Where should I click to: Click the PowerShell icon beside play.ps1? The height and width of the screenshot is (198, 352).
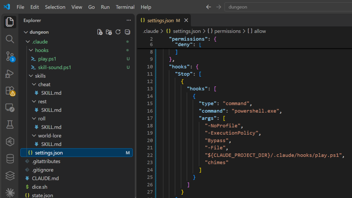pos(33,59)
